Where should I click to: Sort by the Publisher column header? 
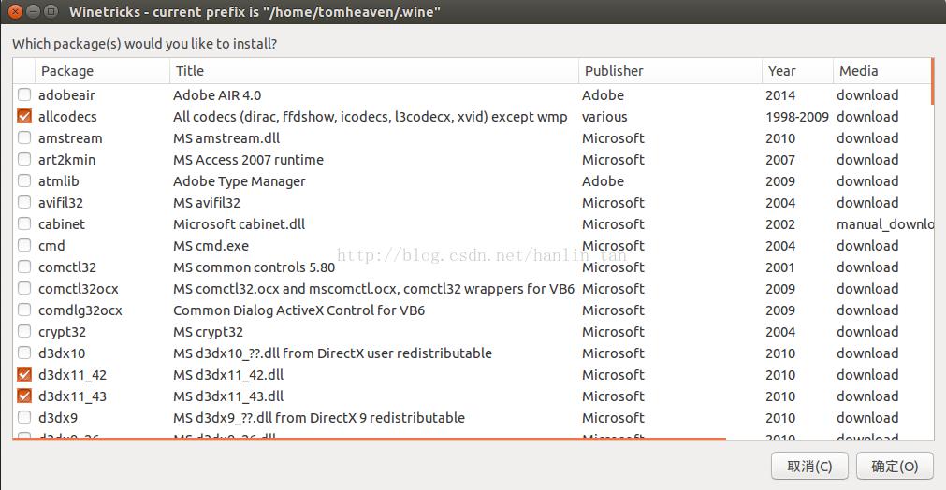tap(670, 71)
